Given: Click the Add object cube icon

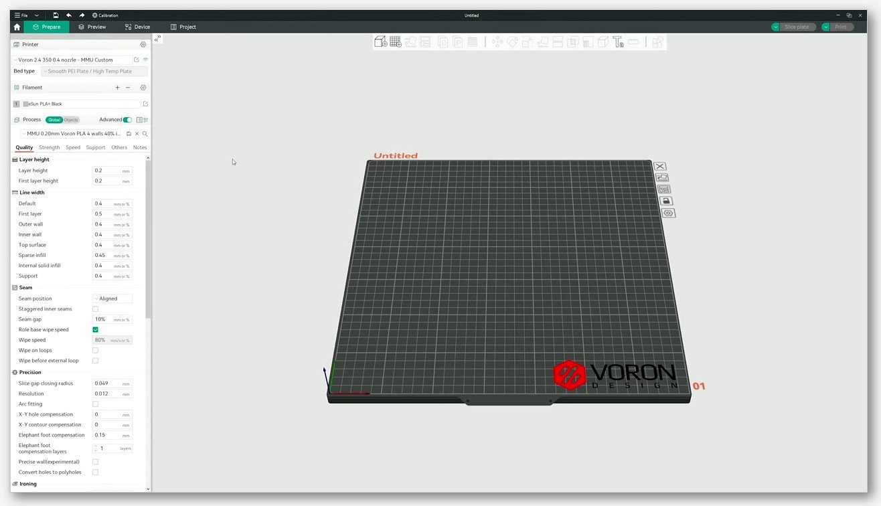Looking at the screenshot, I should pyautogui.click(x=380, y=42).
